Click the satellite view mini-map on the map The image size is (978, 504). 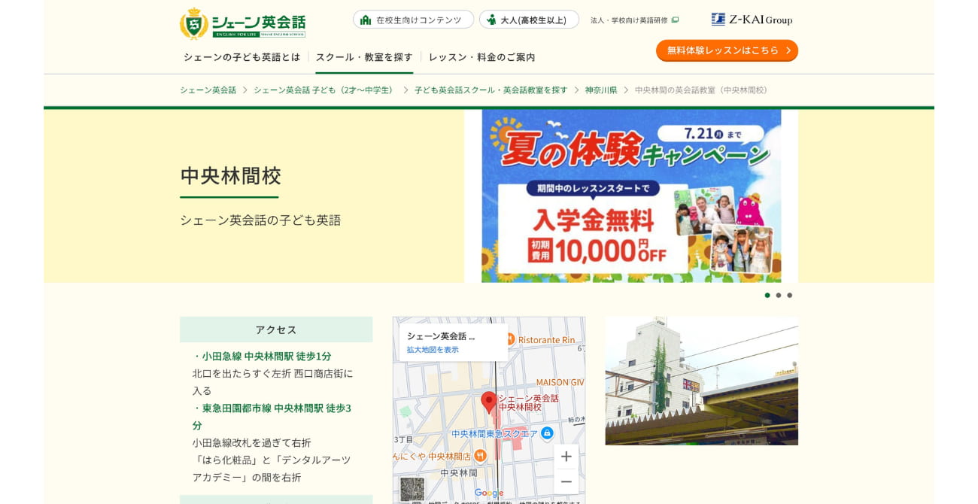(x=412, y=489)
